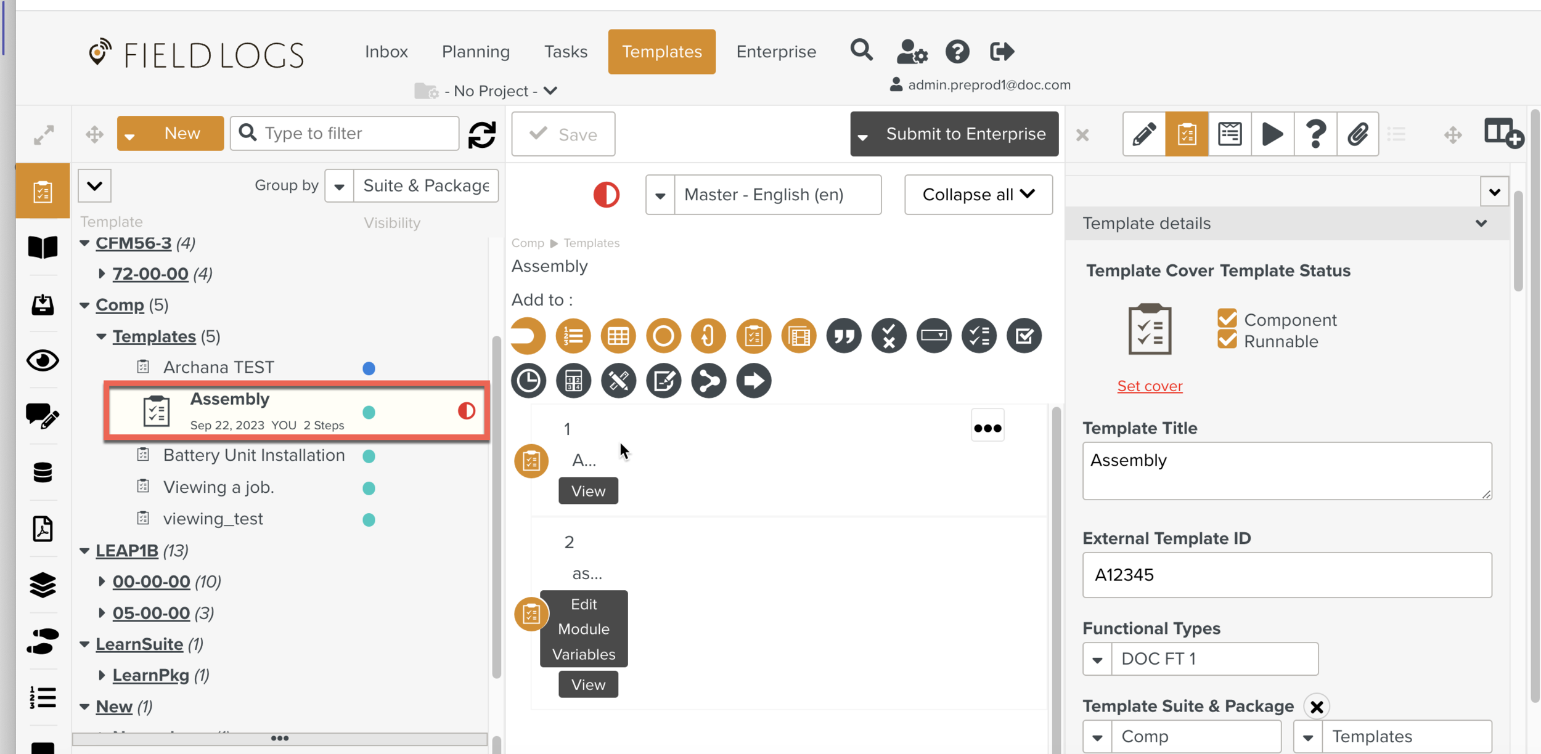1541x754 pixels.
Task: Open the pencil edit tool
Action: pyautogui.click(x=1143, y=134)
